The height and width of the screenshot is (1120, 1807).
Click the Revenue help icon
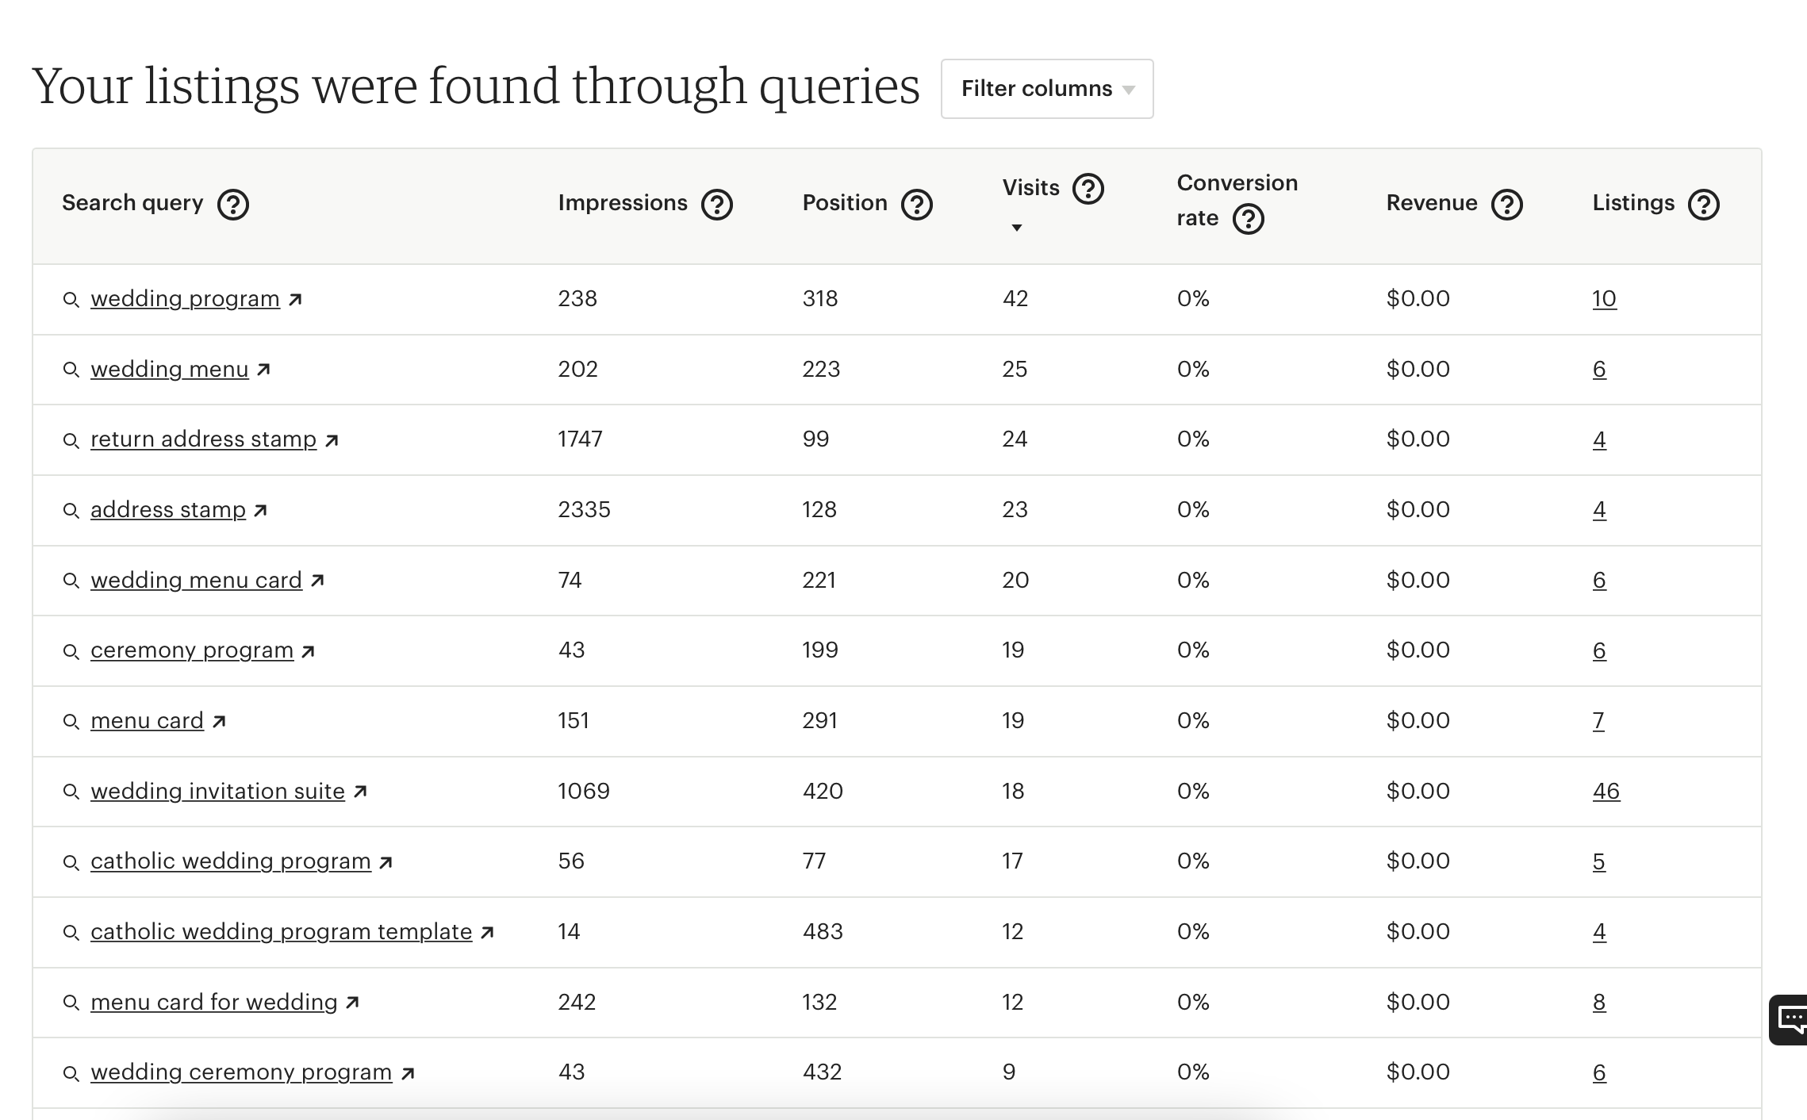click(1507, 205)
